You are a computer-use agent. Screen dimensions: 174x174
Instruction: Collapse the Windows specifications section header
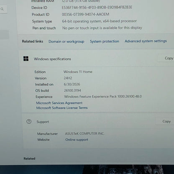point(97,59)
